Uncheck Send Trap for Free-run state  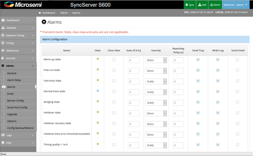(198, 70)
